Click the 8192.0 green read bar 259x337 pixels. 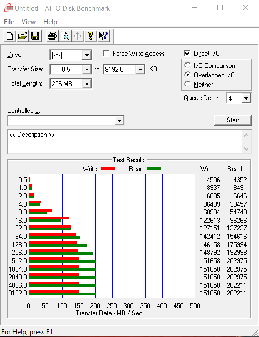click(62, 294)
